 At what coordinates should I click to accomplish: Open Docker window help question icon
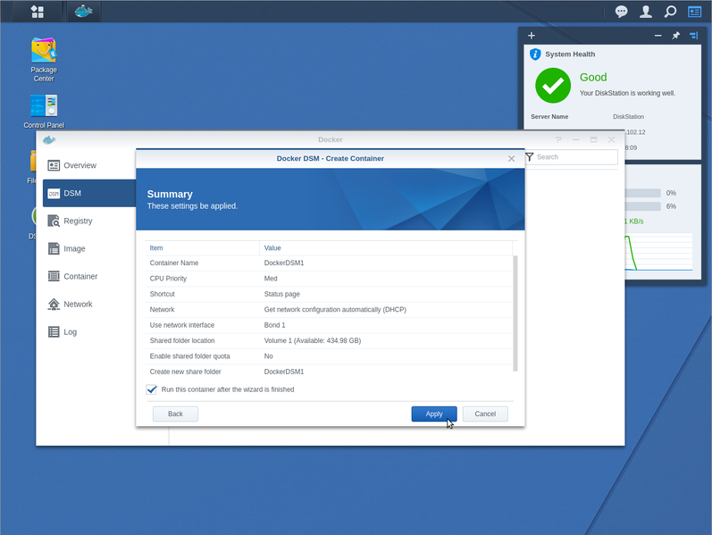(558, 140)
